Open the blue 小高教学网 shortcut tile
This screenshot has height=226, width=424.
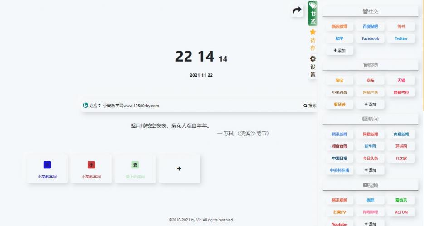[47, 169]
